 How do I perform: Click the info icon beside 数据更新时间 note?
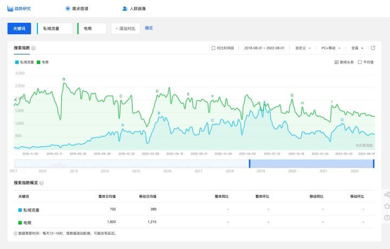coord(16,234)
